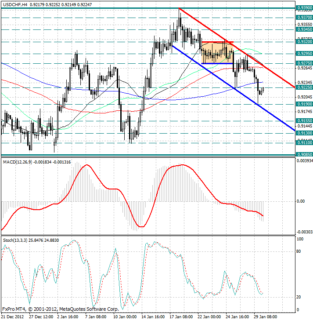The width and height of the screenshot is (313, 320).
Task: Select the 0.9370 price level label
Action: coord(304,18)
